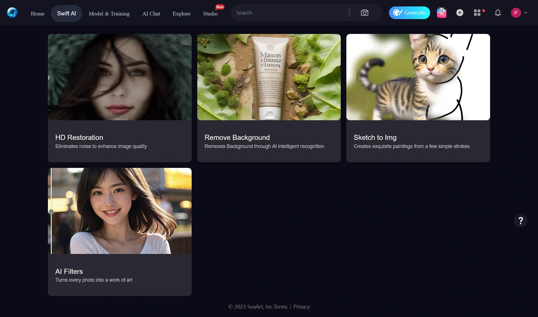Click the add new item icon
Viewport: 538px width, 317px height.
(460, 12)
